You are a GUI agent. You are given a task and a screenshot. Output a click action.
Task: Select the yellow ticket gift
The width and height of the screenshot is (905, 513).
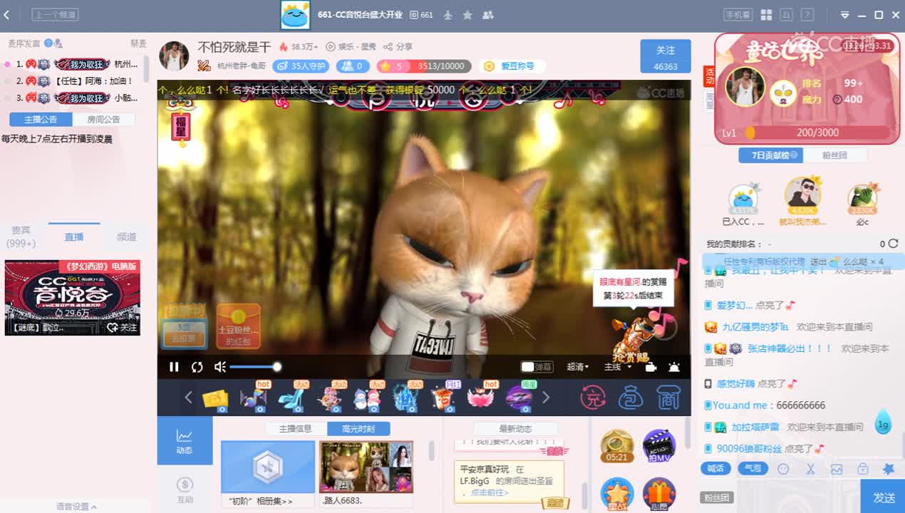tap(215, 399)
